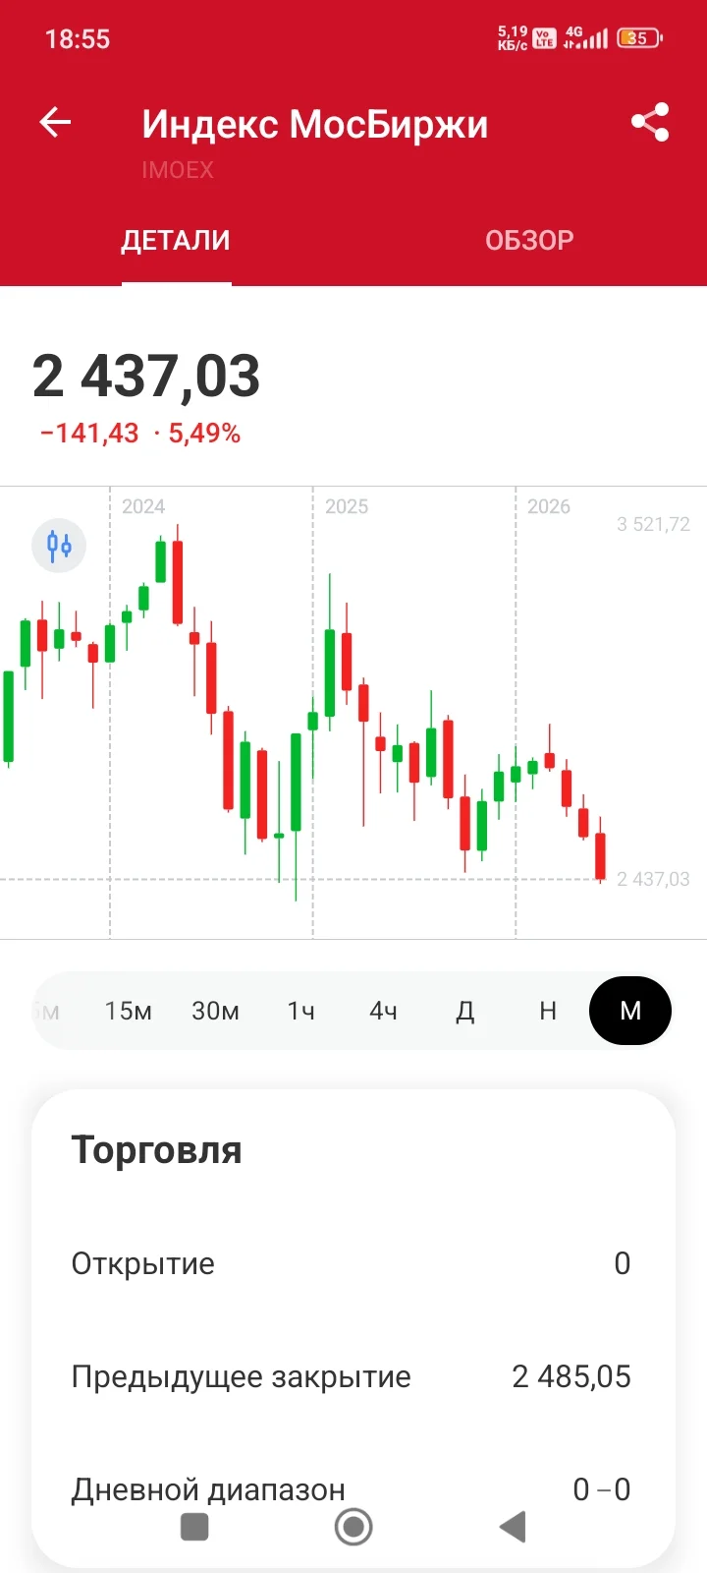Select the М monthly interval
Screen dimensions: 707x1573
coord(630,1011)
